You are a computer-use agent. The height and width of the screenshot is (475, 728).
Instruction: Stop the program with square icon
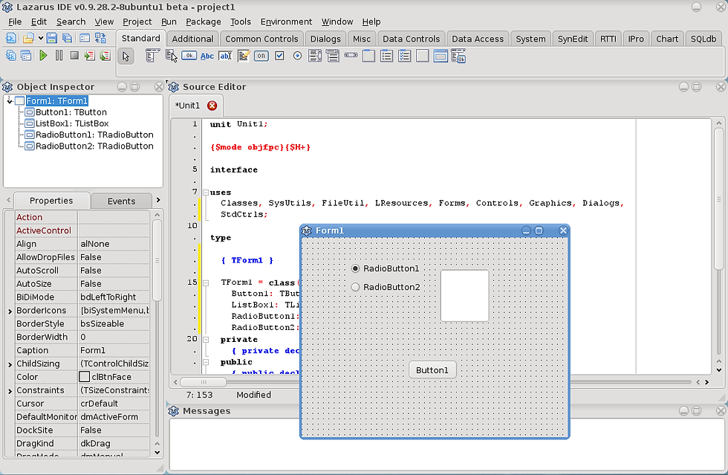tap(74, 55)
